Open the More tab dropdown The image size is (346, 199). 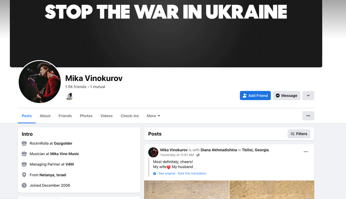pyautogui.click(x=153, y=116)
